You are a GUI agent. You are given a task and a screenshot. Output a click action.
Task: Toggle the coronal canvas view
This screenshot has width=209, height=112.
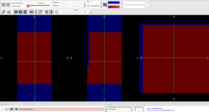click(x=20, y=12)
